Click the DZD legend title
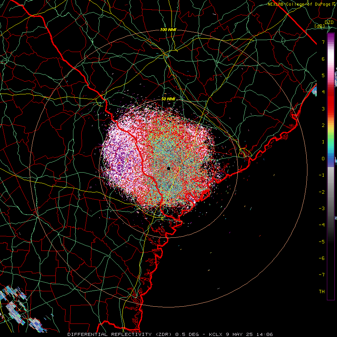Image resolution: width=337 pixels, height=337 pixels. click(x=329, y=22)
